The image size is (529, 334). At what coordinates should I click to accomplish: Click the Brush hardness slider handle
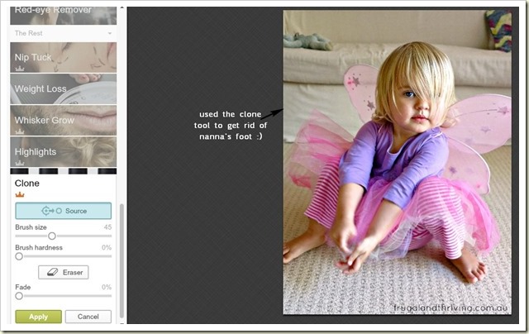pyautogui.click(x=19, y=256)
